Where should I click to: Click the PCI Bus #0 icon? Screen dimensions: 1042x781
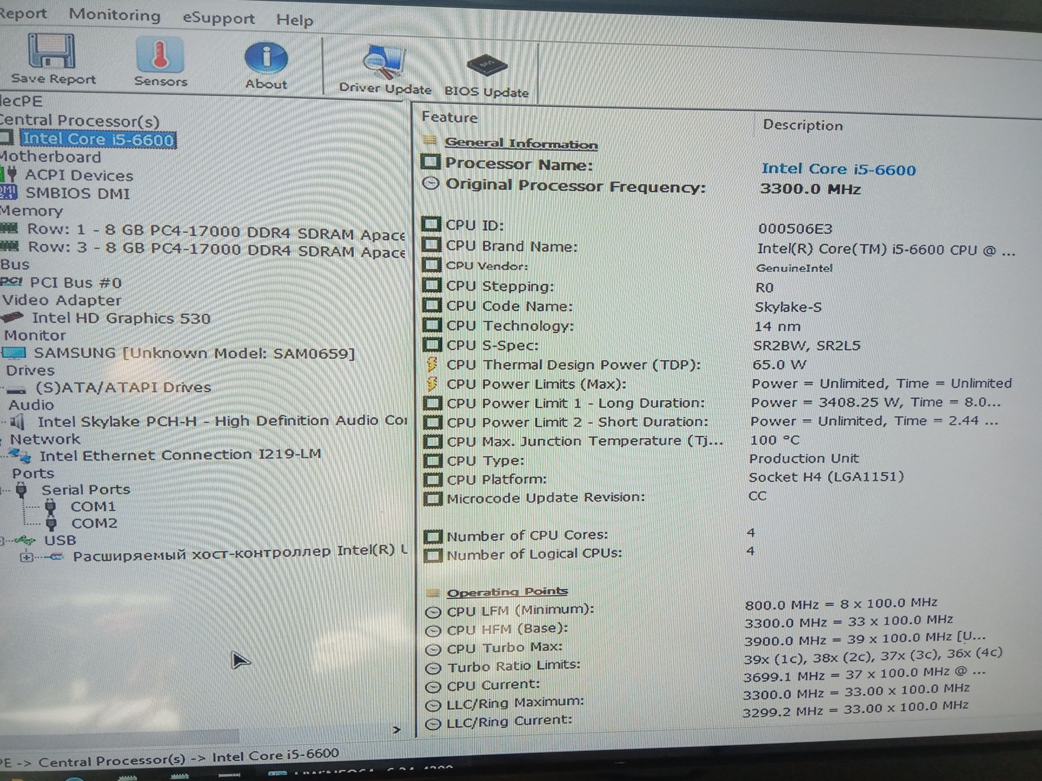pos(11,282)
